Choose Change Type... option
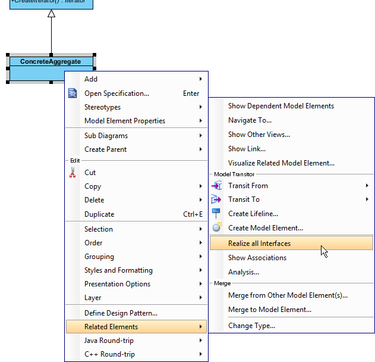Viewport: 375px width, 362px height. point(292,326)
